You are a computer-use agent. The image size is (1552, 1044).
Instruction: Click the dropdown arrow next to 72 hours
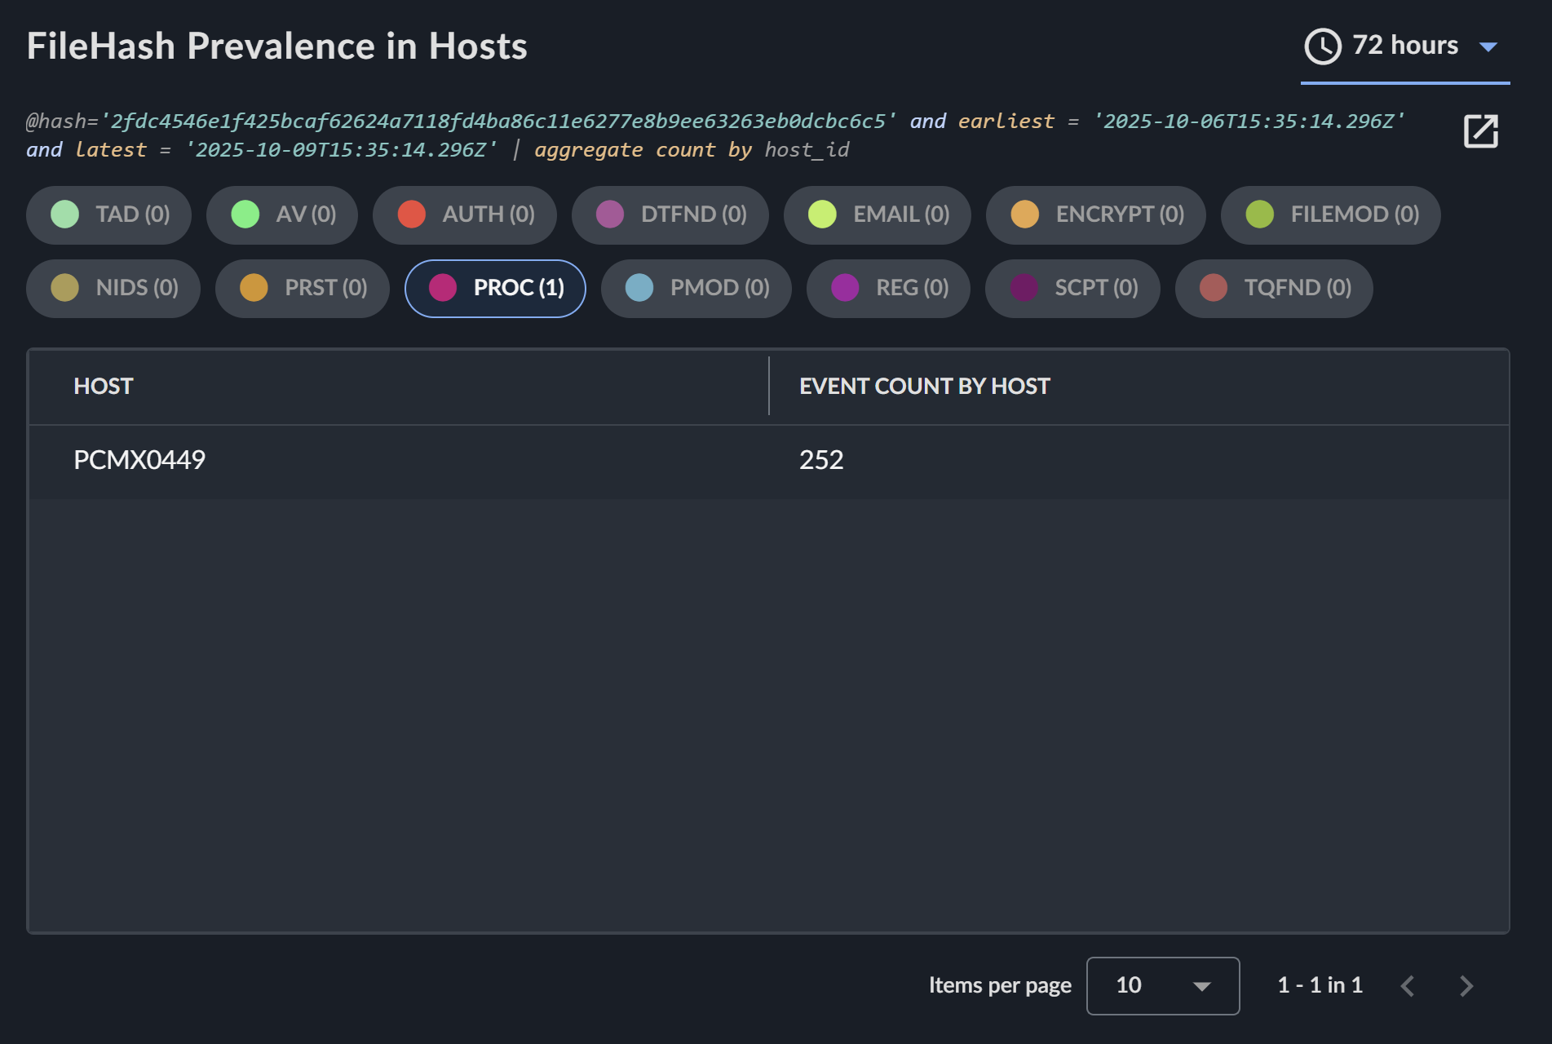coord(1488,47)
